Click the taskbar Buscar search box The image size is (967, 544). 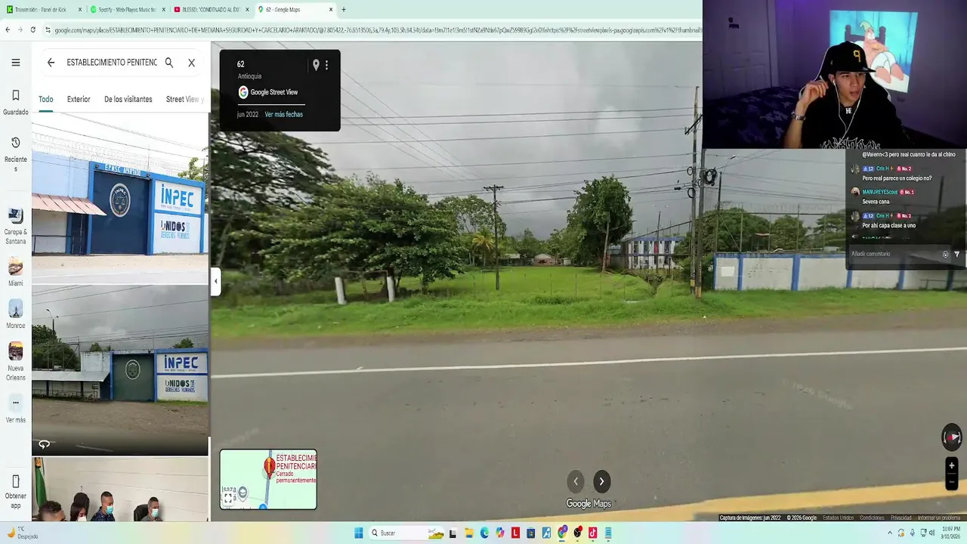(407, 533)
